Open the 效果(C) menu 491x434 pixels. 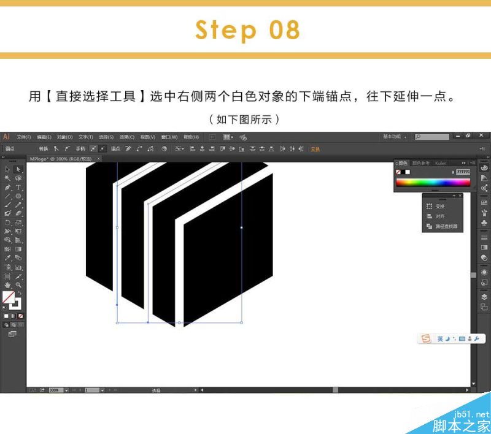(126, 137)
